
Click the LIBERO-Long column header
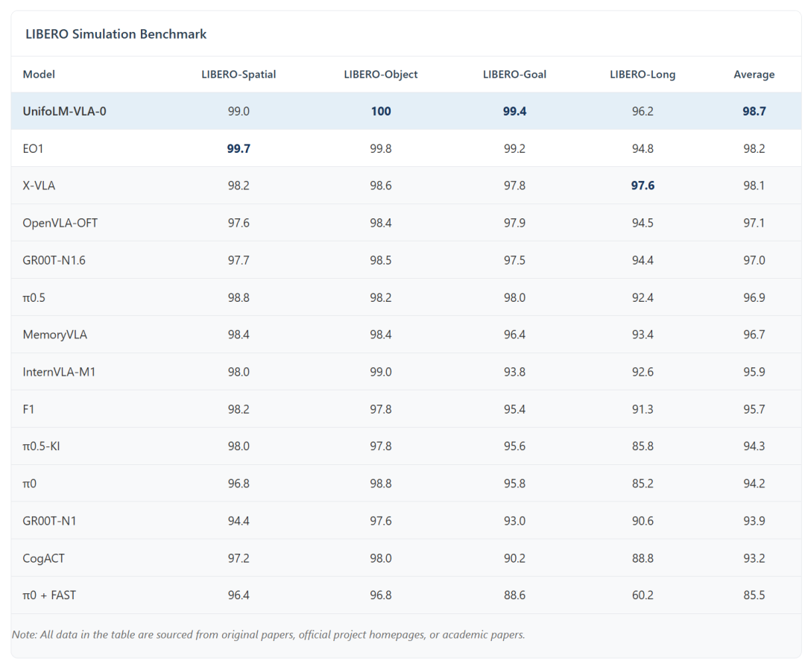tap(643, 75)
